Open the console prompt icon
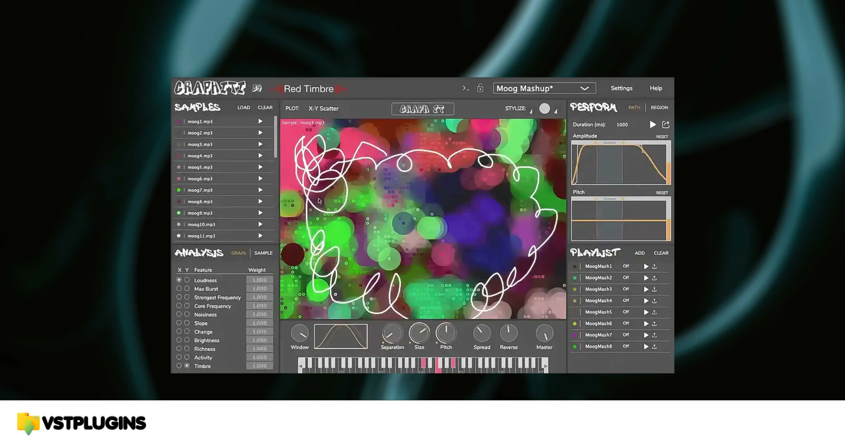 466,88
